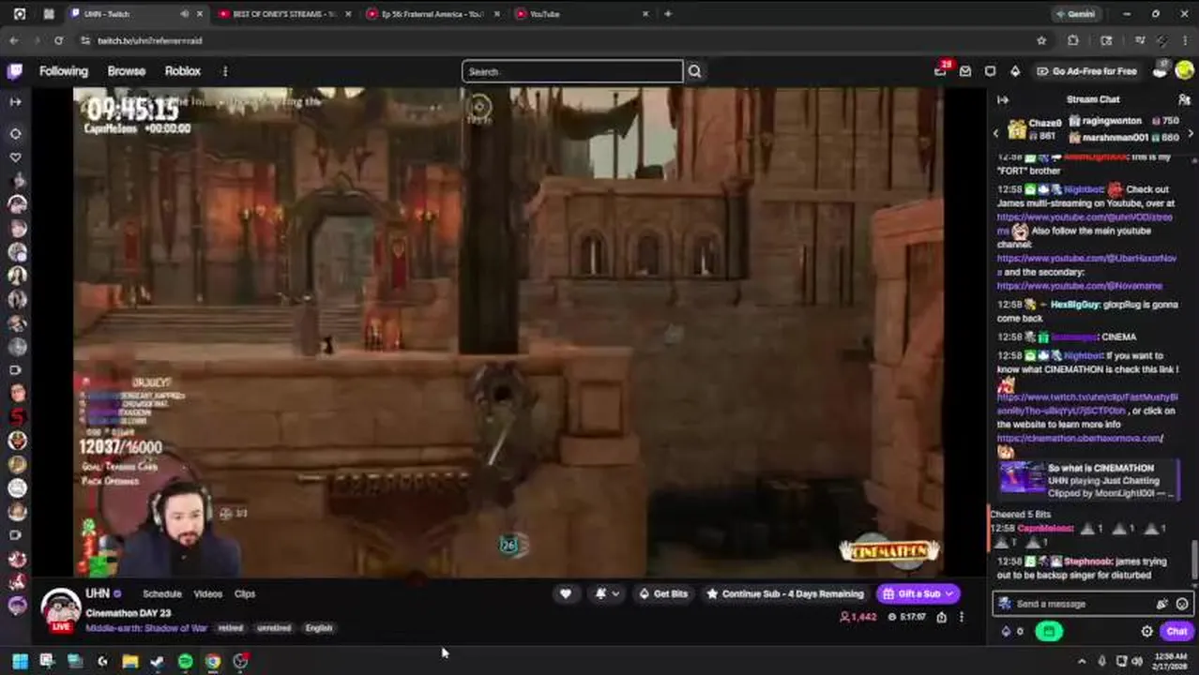
Task: Open the channel points balance
Action: pos(1012,632)
